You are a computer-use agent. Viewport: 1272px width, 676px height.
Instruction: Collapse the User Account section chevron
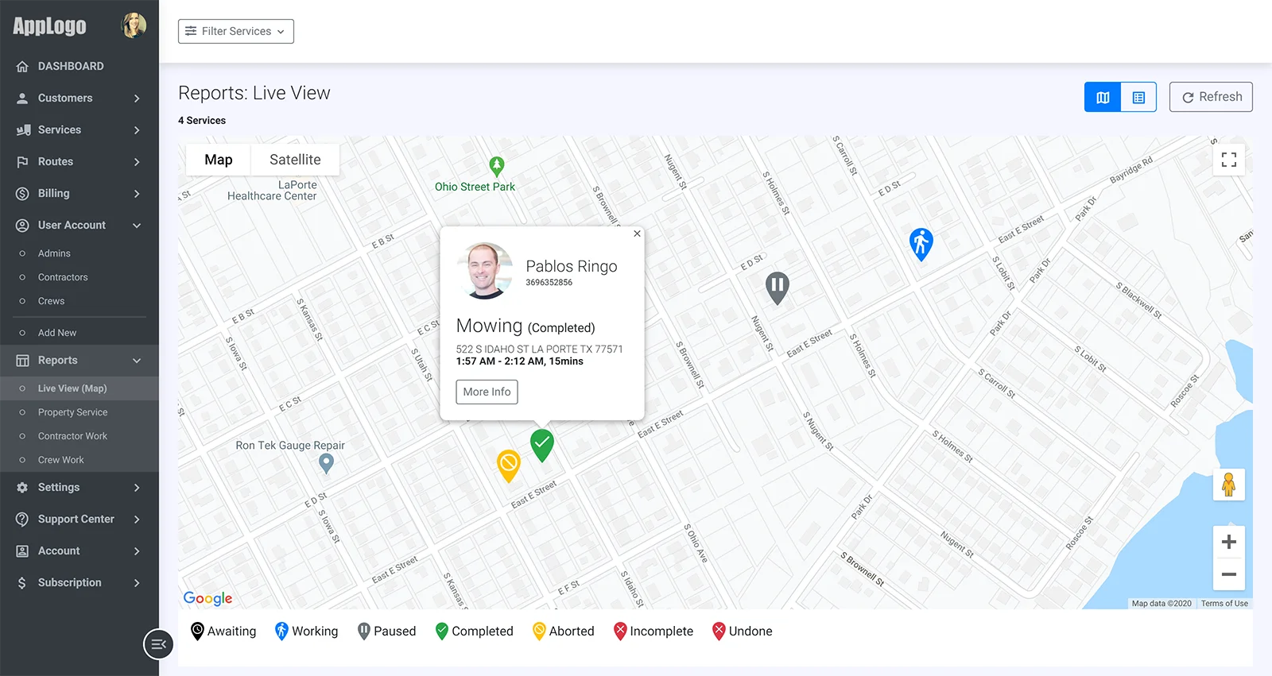pos(137,226)
